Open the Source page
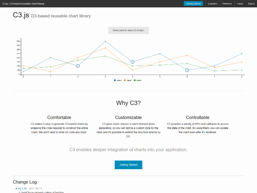Image resolution: width=257 pixels, height=193 pixels. click(251, 4)
